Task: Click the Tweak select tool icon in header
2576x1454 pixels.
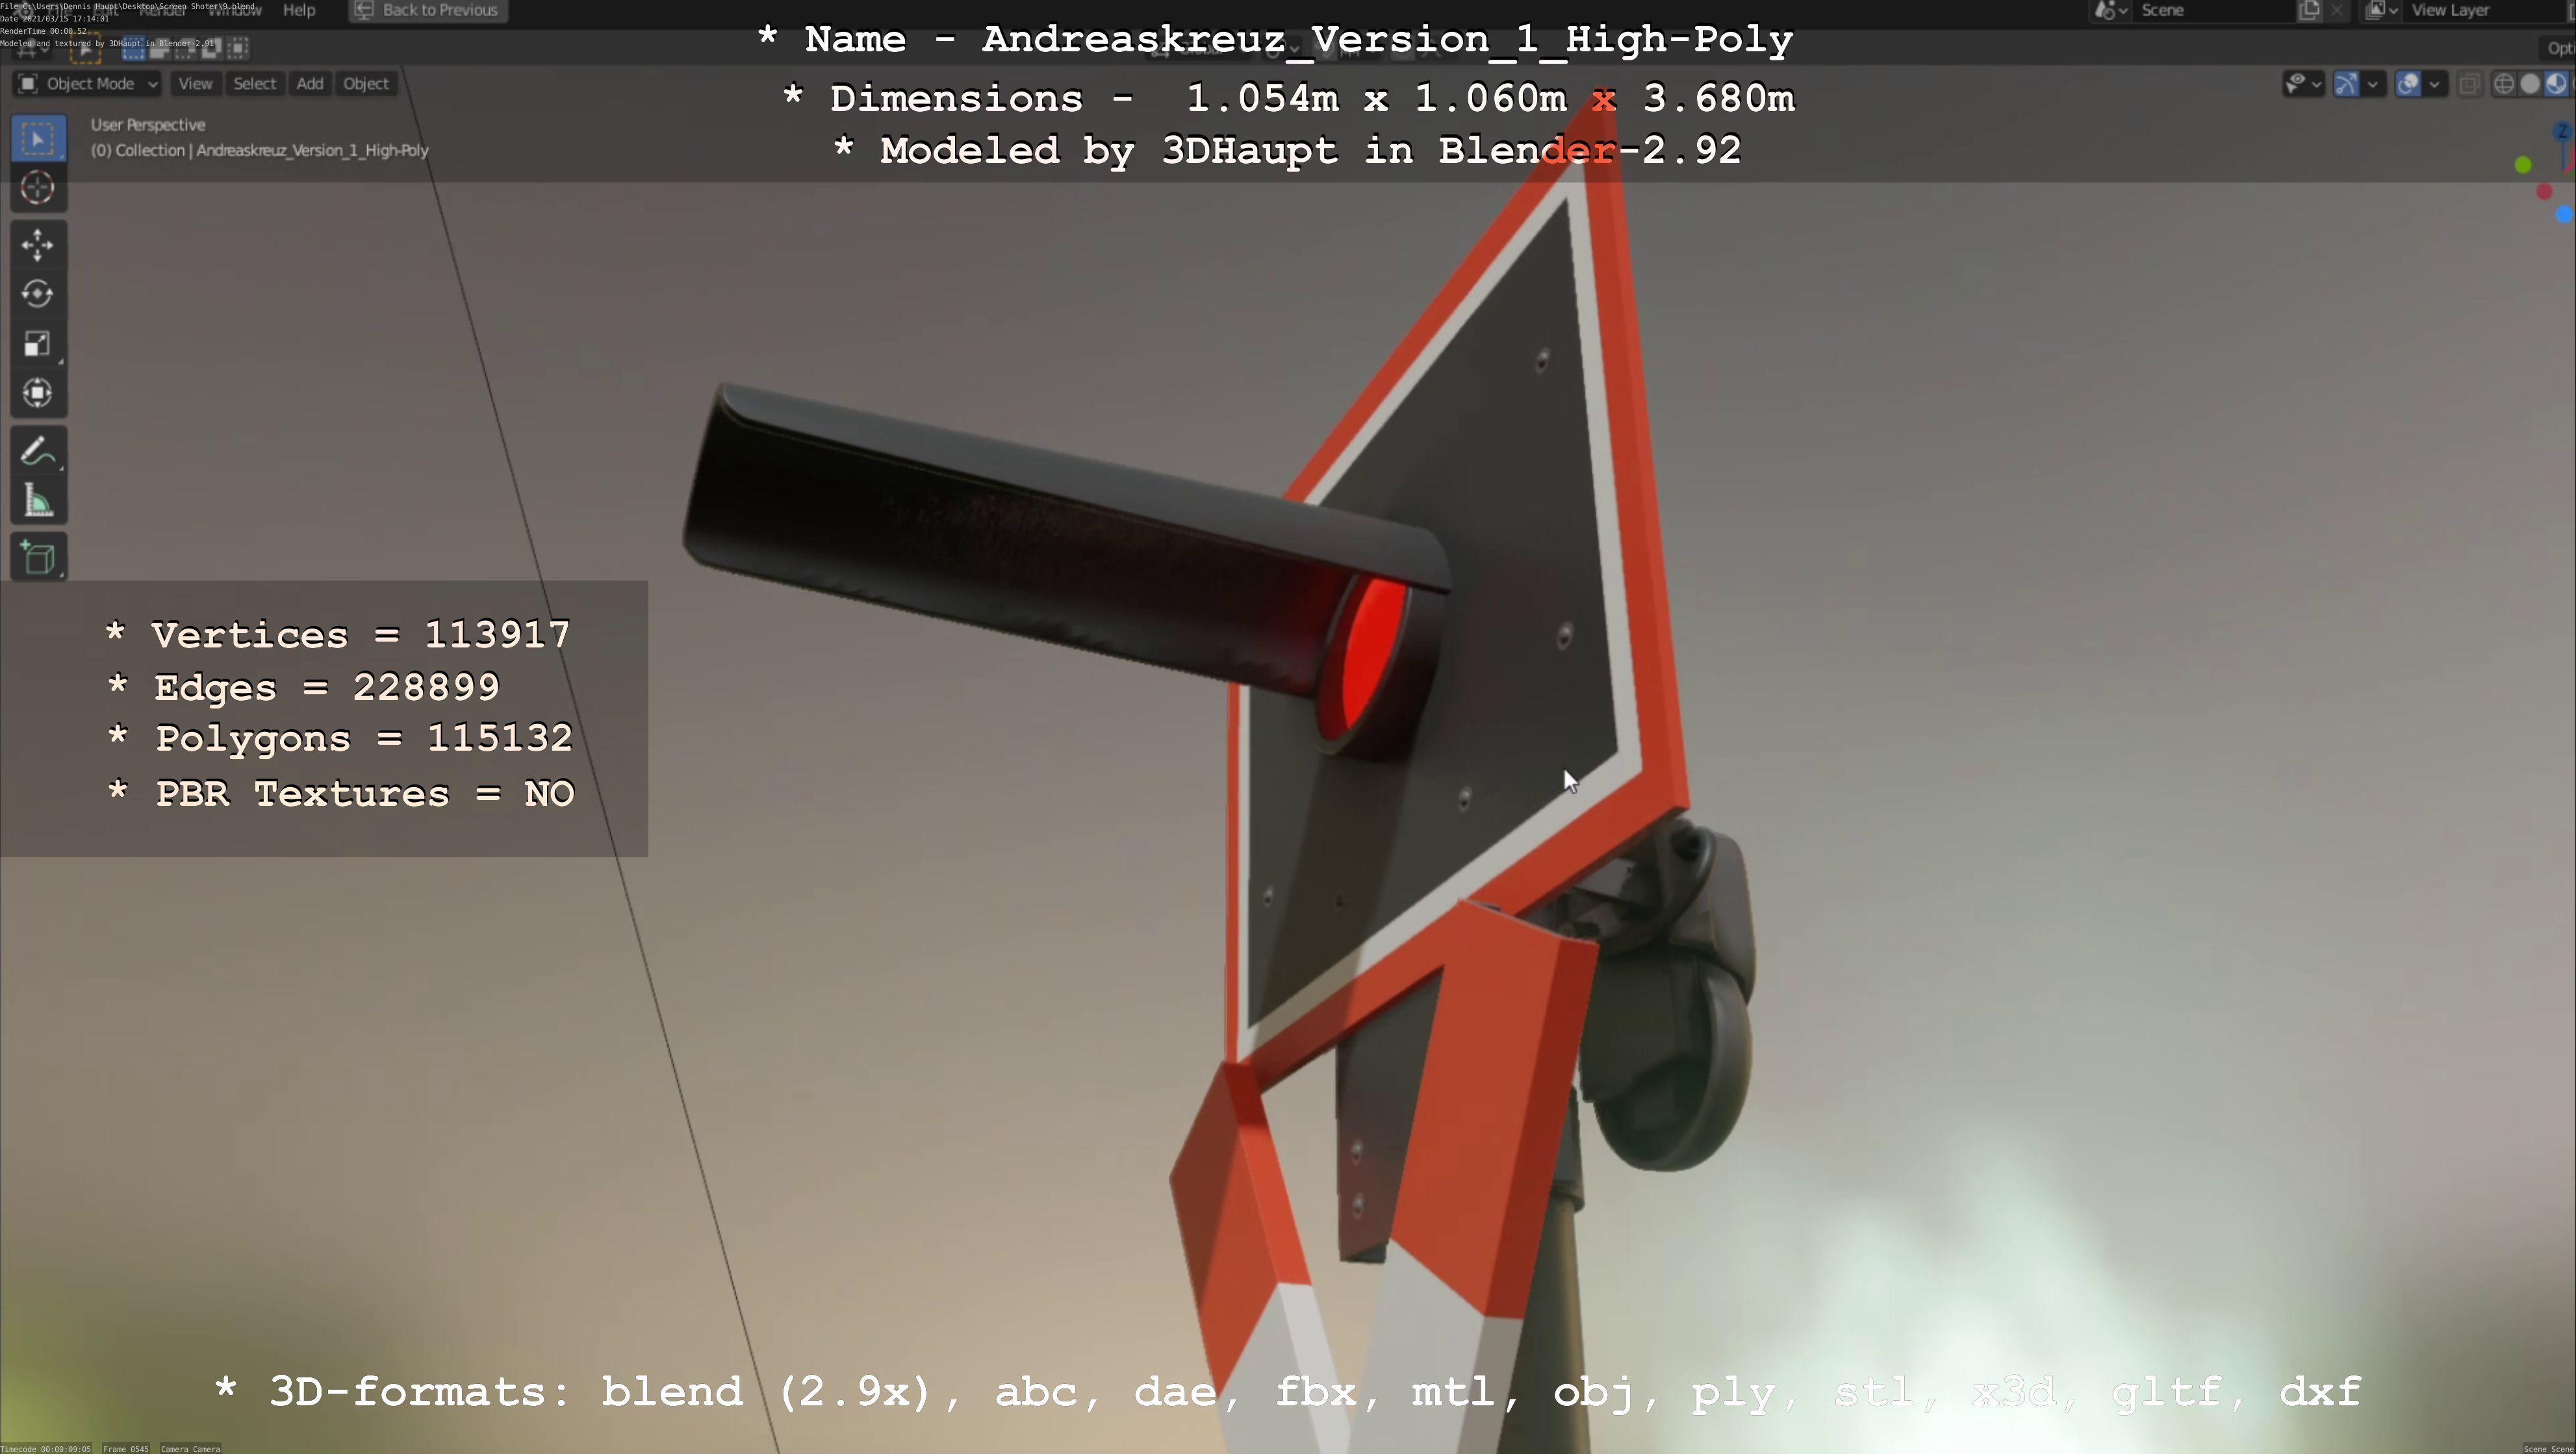Action: (85, 48)
